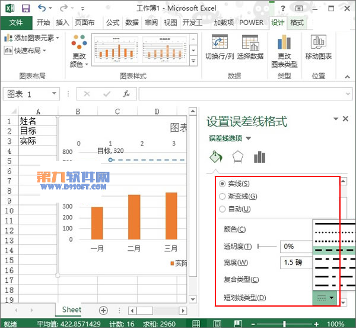Click the vertical scrollbar down arrow of sheet

[x=192, y=299]
